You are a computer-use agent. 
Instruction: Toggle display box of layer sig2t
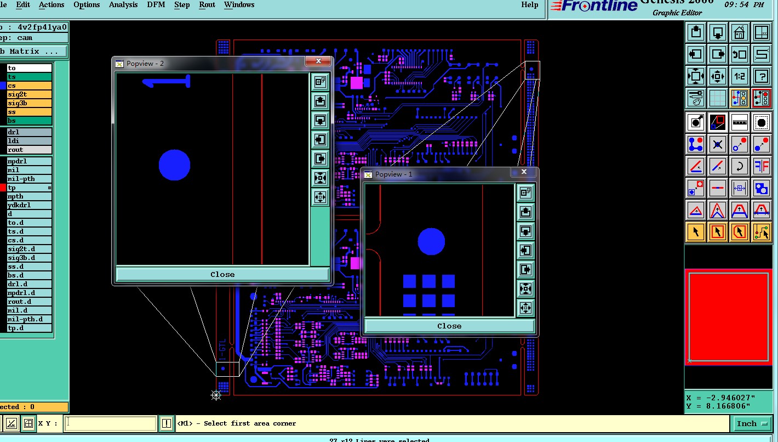(x=3, y=94)
